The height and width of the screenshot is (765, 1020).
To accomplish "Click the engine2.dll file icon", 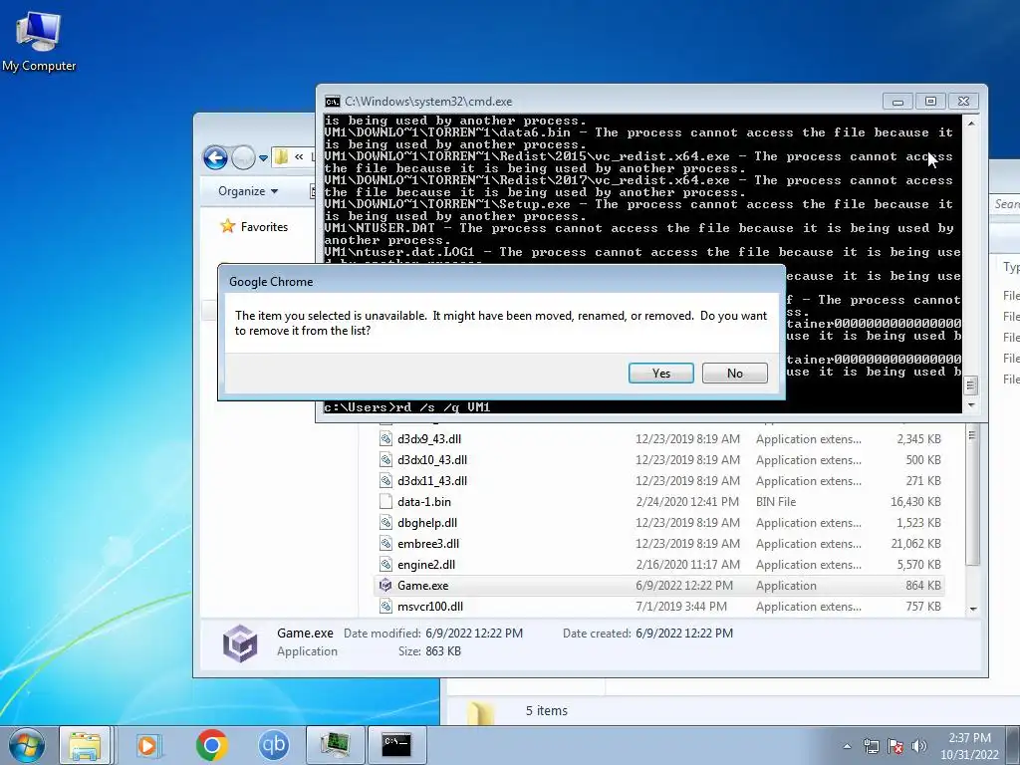I will pos(385,564).
